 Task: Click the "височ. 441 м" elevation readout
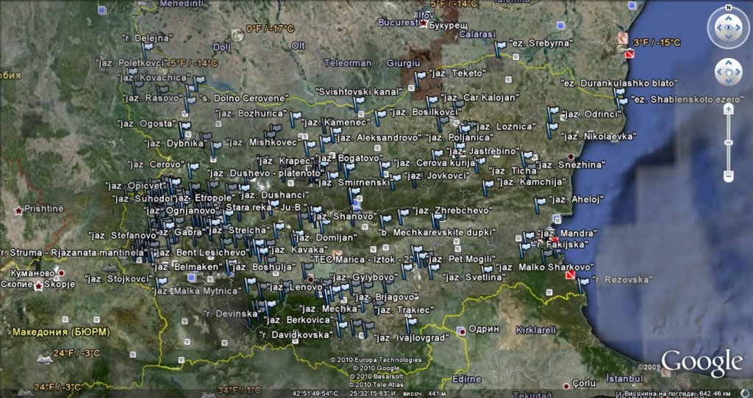(423, 394)
